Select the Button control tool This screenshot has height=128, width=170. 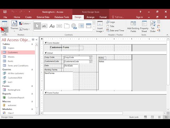[59, 26]
